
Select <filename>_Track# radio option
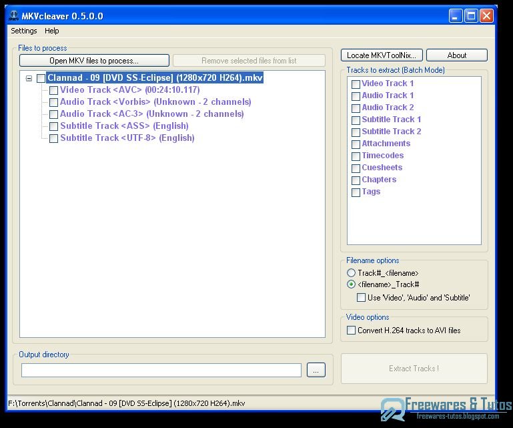[351, 284]
